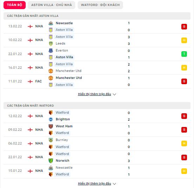Click the West Ham crest icon
This screenshot has height=188, width=194.
[x=51, y=126]
